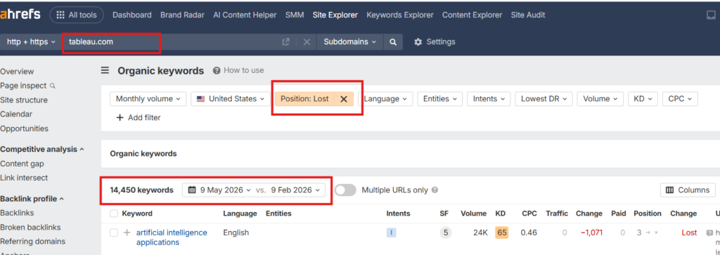Click Add filter
The height and width of the screenshot is (255, 720).
[x=139, y=118]
